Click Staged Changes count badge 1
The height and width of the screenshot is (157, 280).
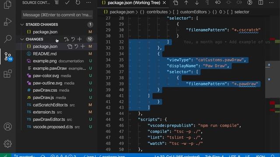[90, 24]
